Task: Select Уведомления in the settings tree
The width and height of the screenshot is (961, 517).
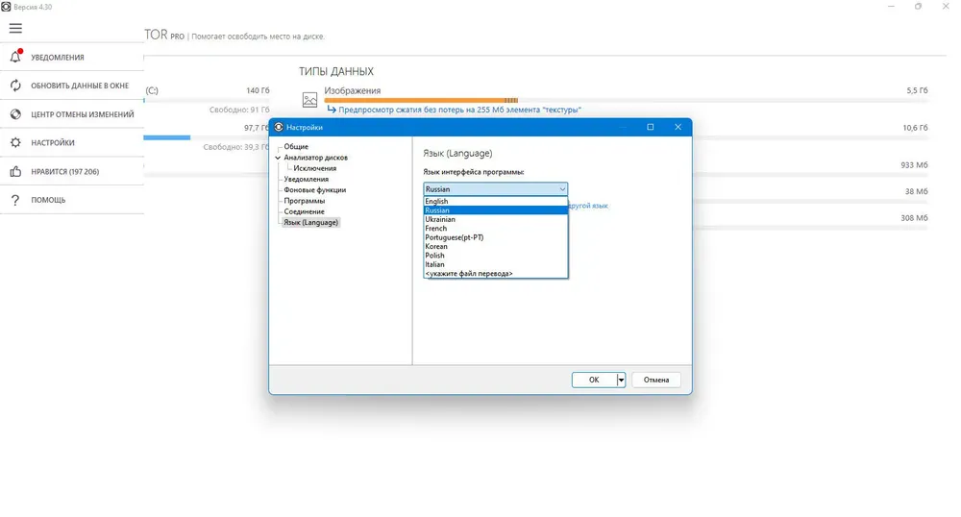Action: click(306, 179)
